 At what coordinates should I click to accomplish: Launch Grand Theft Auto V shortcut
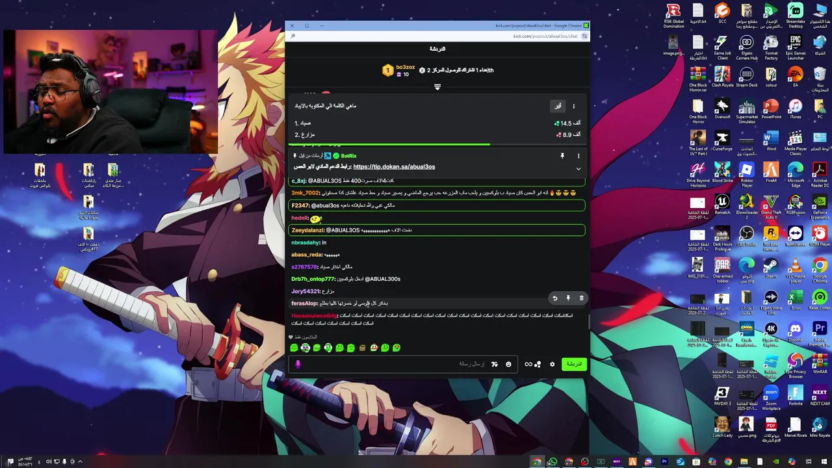click(771, 206)
